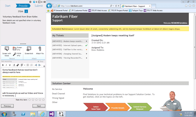Screen dimensions: 196x117
Task: Attach a file with the paperclip icon
Action: pos(40,51)
